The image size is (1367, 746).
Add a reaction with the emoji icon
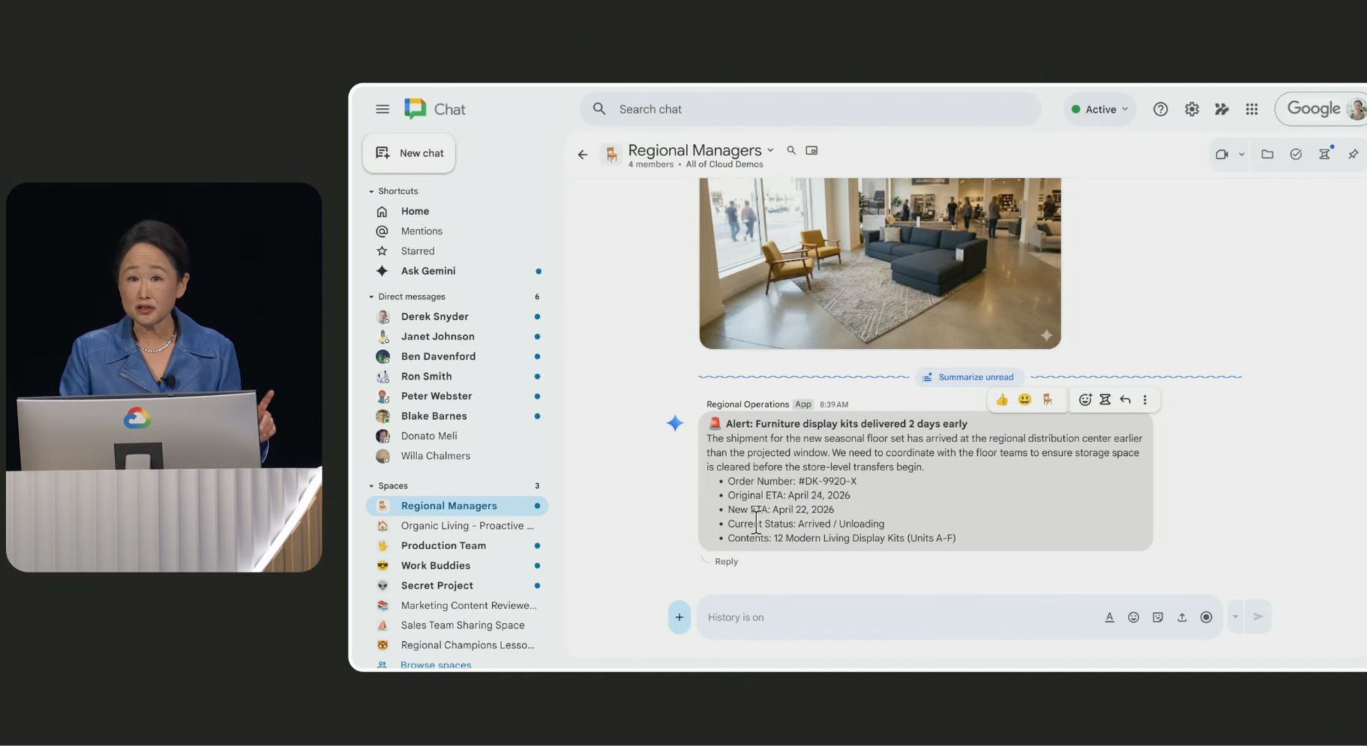click(x=1084, y=399)
